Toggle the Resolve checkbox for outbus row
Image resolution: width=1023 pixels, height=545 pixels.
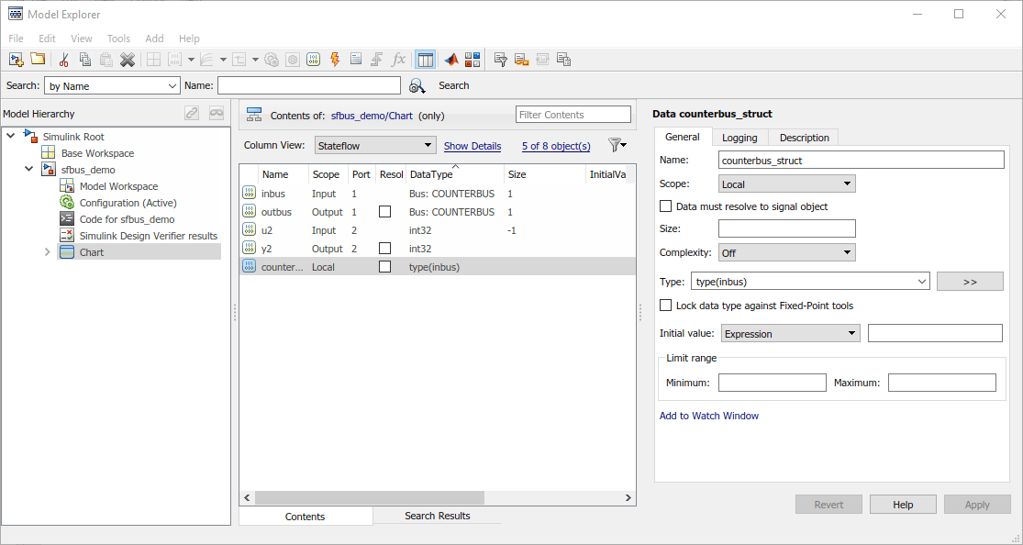pos(385,212)
